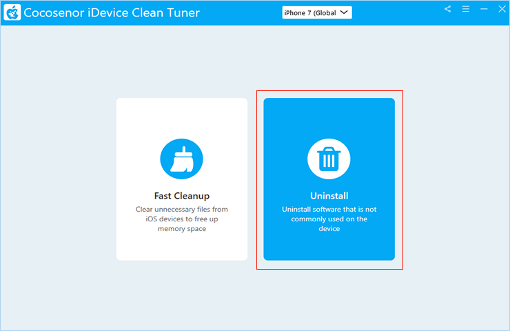Click 'Uninstall software that is not' description
Image resolution: width=510 pixels, height=331 pixels.
click(x=329, y=219)
